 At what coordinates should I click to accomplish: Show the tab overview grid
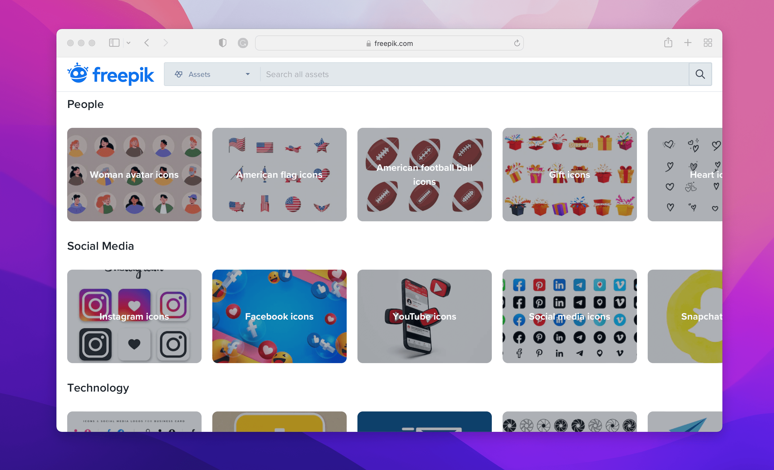click(x=708, y=43)
